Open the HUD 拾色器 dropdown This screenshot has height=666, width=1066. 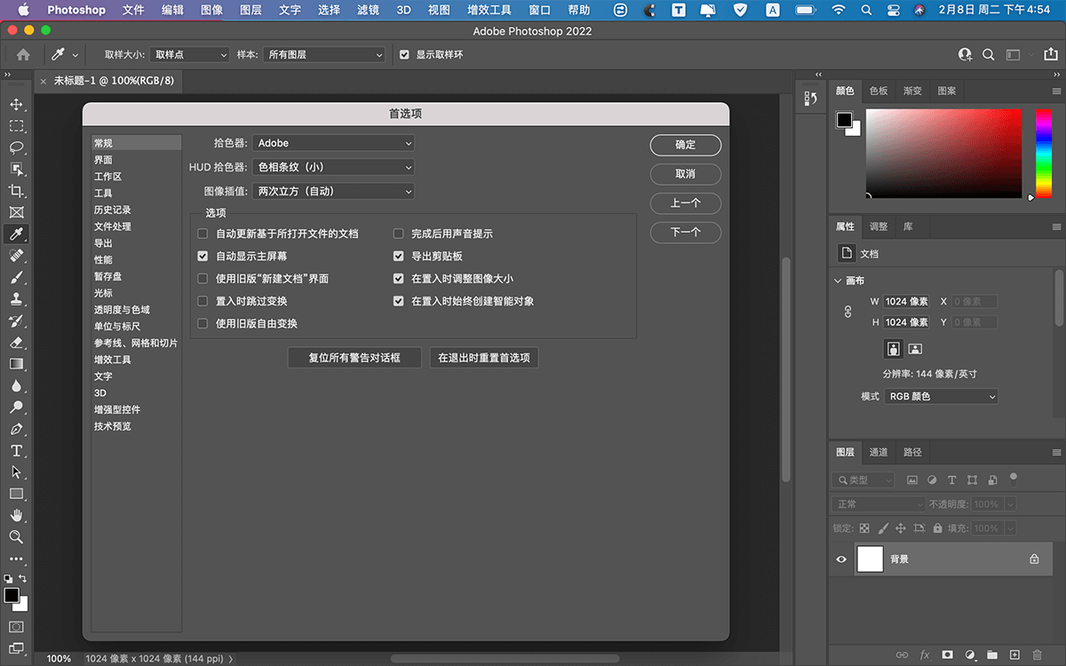[334, 167]
